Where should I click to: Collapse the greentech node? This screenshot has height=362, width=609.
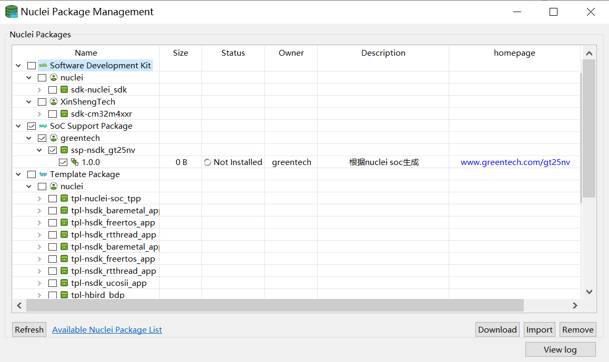(29, 138)
